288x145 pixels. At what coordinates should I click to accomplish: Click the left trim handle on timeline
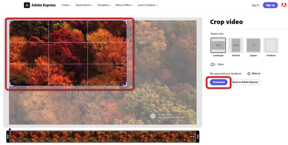(x=8, y=137)
